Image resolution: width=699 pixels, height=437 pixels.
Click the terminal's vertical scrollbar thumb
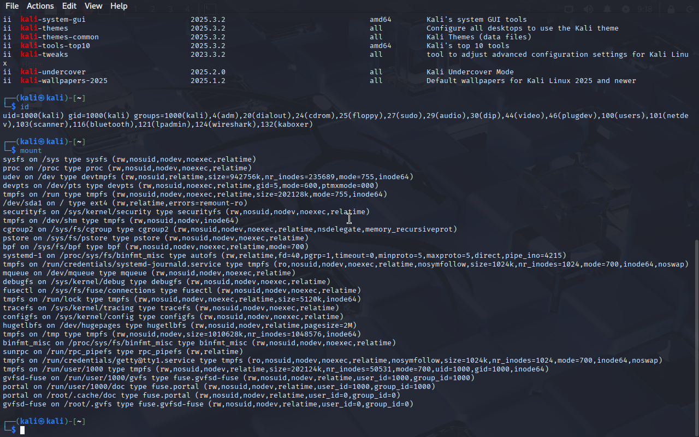[696, 338]
